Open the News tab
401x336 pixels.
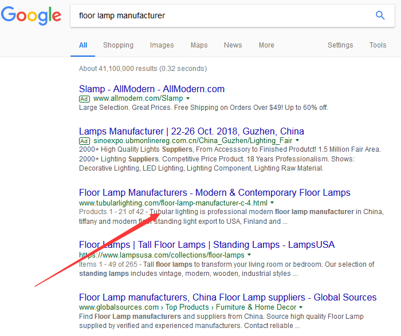click(x=233, y=45)
